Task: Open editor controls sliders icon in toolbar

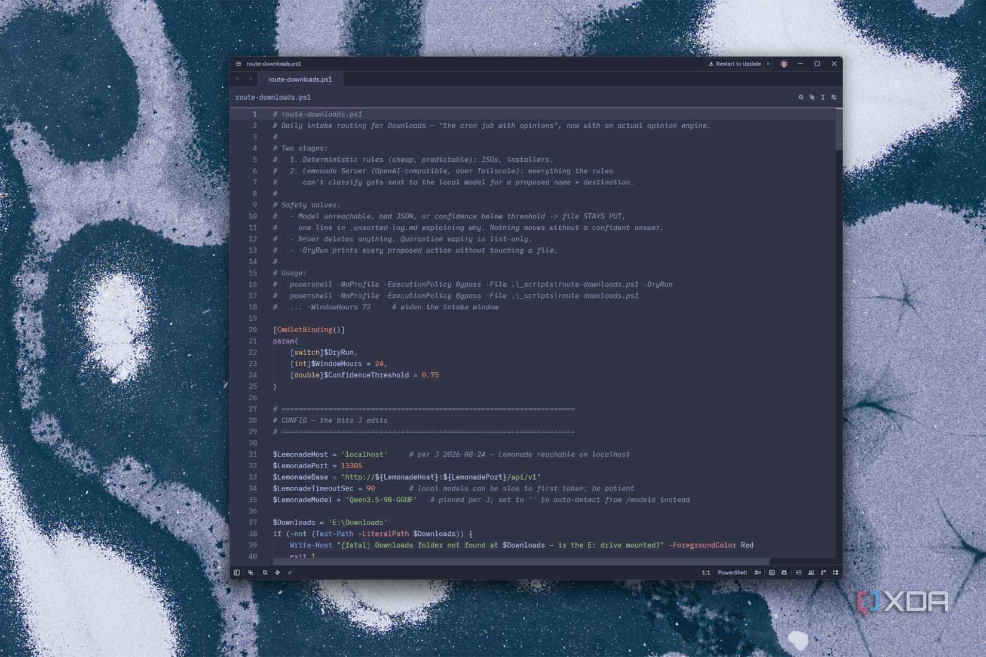Action: click(834, 97)
